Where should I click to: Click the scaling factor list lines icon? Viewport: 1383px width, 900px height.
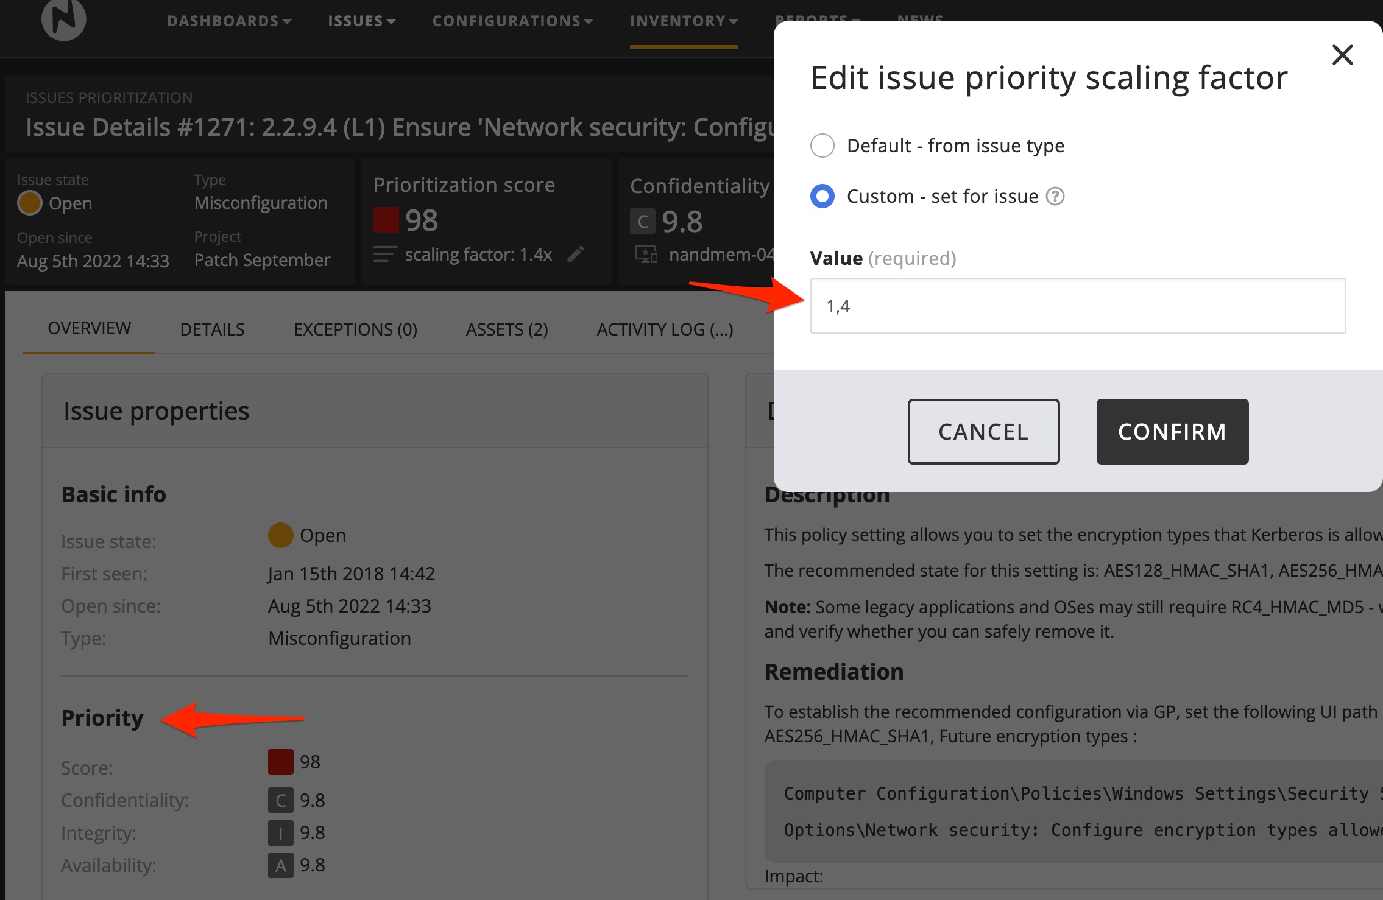point(384,254)
